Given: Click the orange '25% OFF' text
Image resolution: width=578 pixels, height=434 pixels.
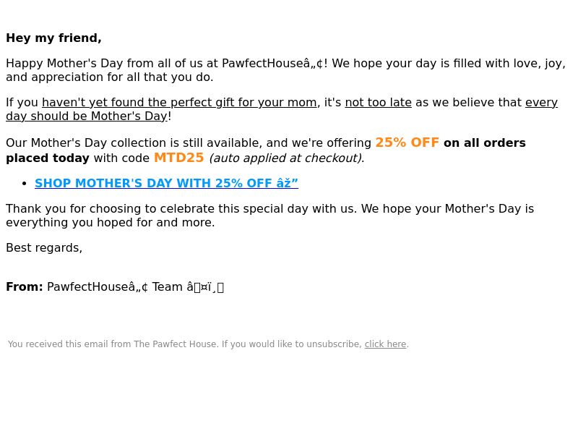Looking at the screenshot, I should [407, 142].
